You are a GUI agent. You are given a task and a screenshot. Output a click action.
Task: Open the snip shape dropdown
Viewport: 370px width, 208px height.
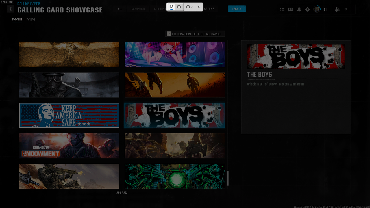[x=189, y=7]
